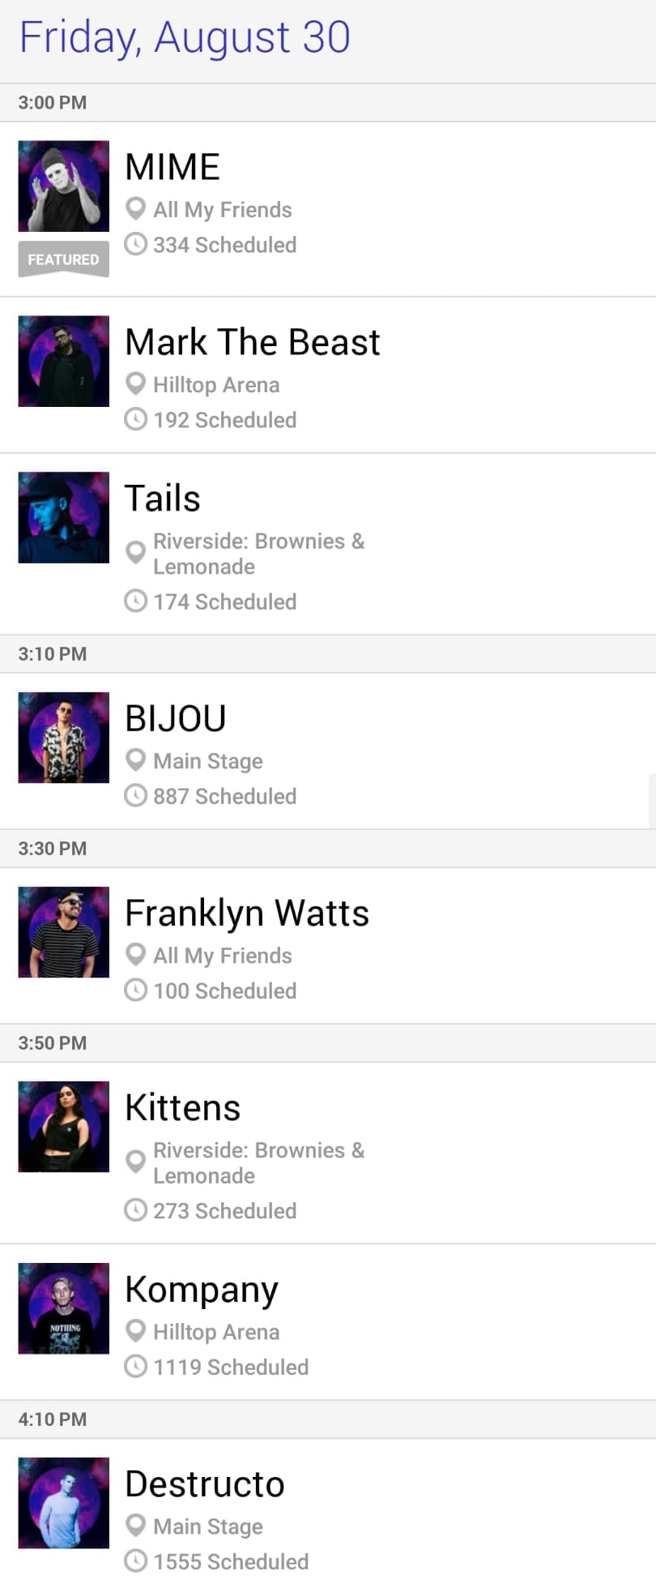Open the Franklyn Watts performance

pyautogui.click(x=247, y=913)
